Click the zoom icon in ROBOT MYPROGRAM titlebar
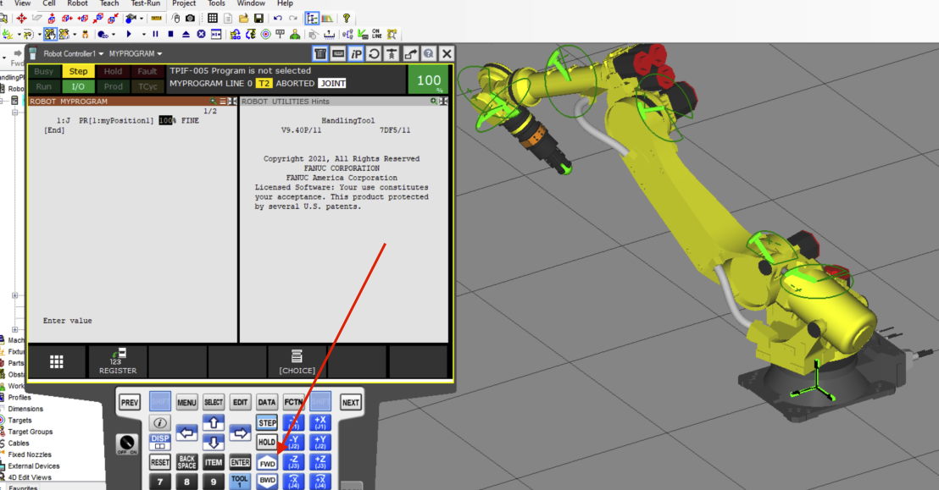 (x=214, y=101)
